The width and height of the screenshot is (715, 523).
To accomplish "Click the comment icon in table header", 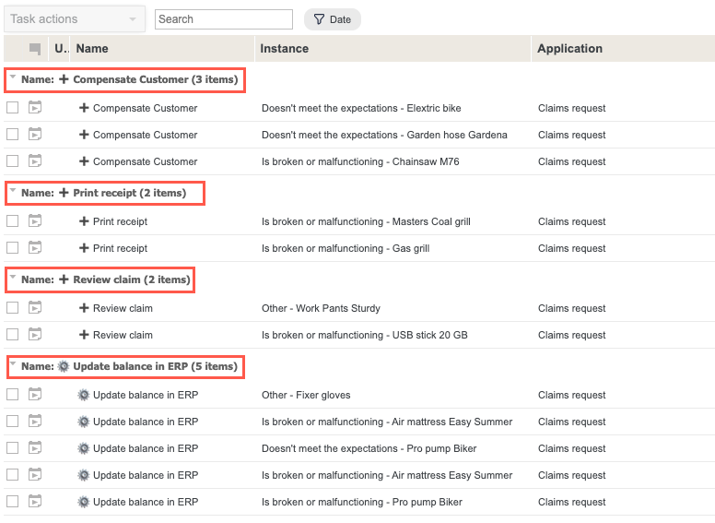I will (35, 49).
